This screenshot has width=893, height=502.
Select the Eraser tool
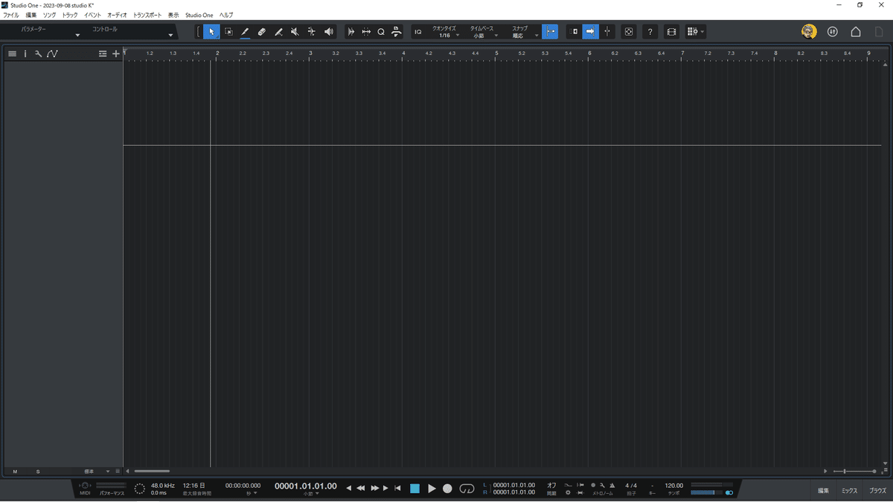click(262, 32)
